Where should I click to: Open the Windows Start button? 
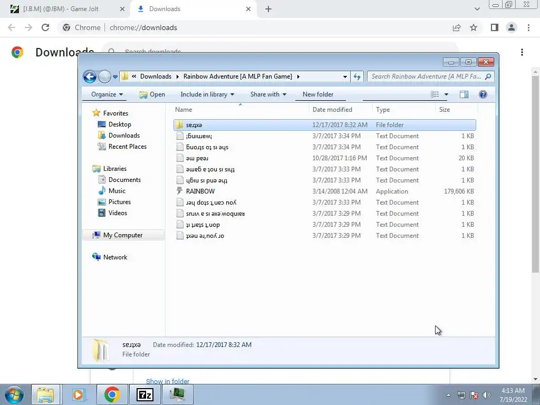click(14, 394)
